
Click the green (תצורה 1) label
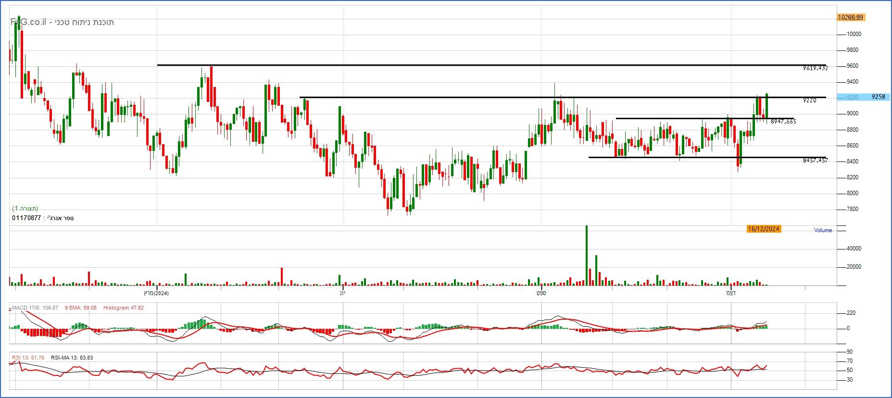[x=25, y=208]
